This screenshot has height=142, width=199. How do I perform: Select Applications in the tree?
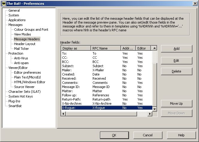click(x=17, y=20)
